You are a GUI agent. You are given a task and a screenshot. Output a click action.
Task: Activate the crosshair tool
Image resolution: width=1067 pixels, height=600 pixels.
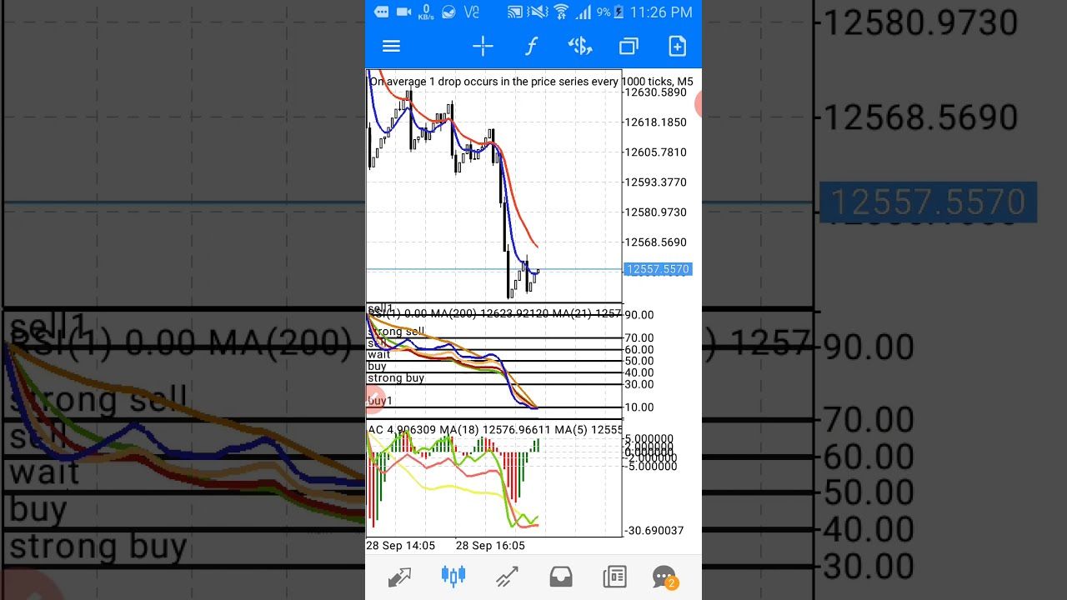[483, 47]
